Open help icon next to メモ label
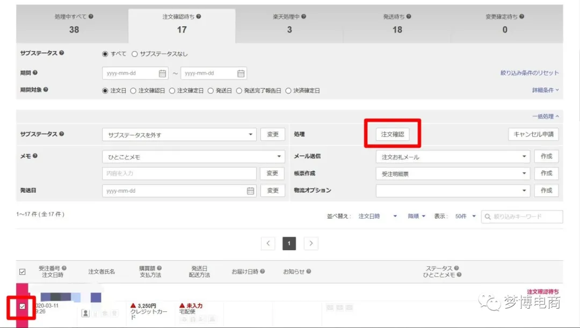 (x=35, y=156)
